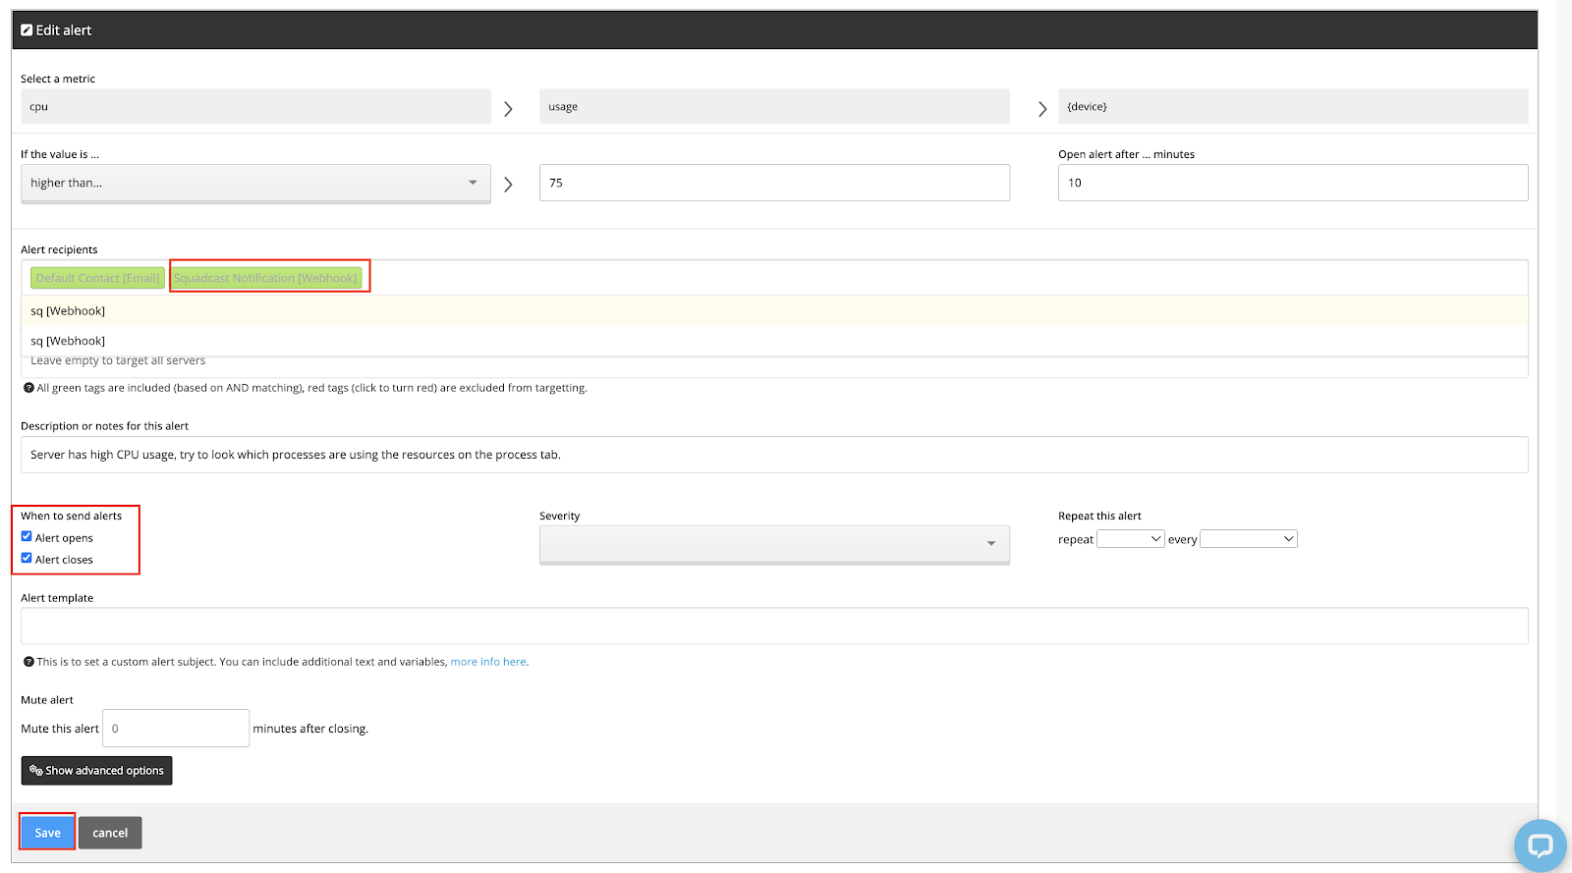Click the Squadcast Notification [Webhook] recipient tag

[266, 278]
